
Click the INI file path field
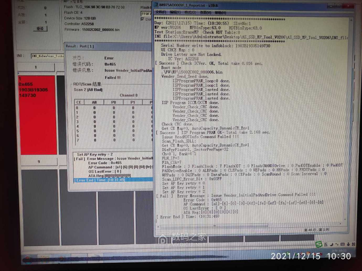47,56
